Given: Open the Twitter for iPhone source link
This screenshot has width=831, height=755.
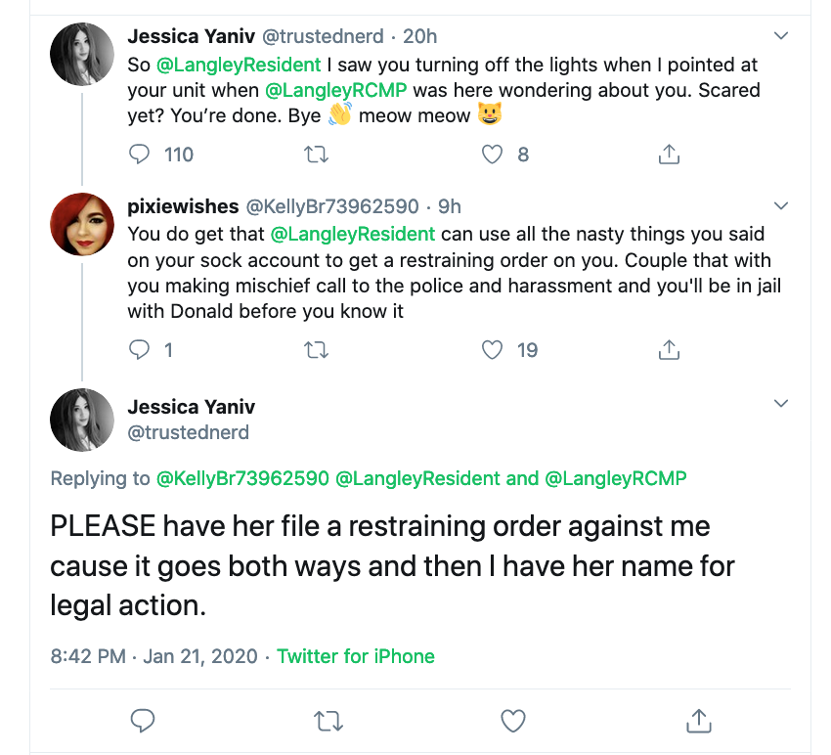Looking at the screenshot, I should [x=356, y=656].
